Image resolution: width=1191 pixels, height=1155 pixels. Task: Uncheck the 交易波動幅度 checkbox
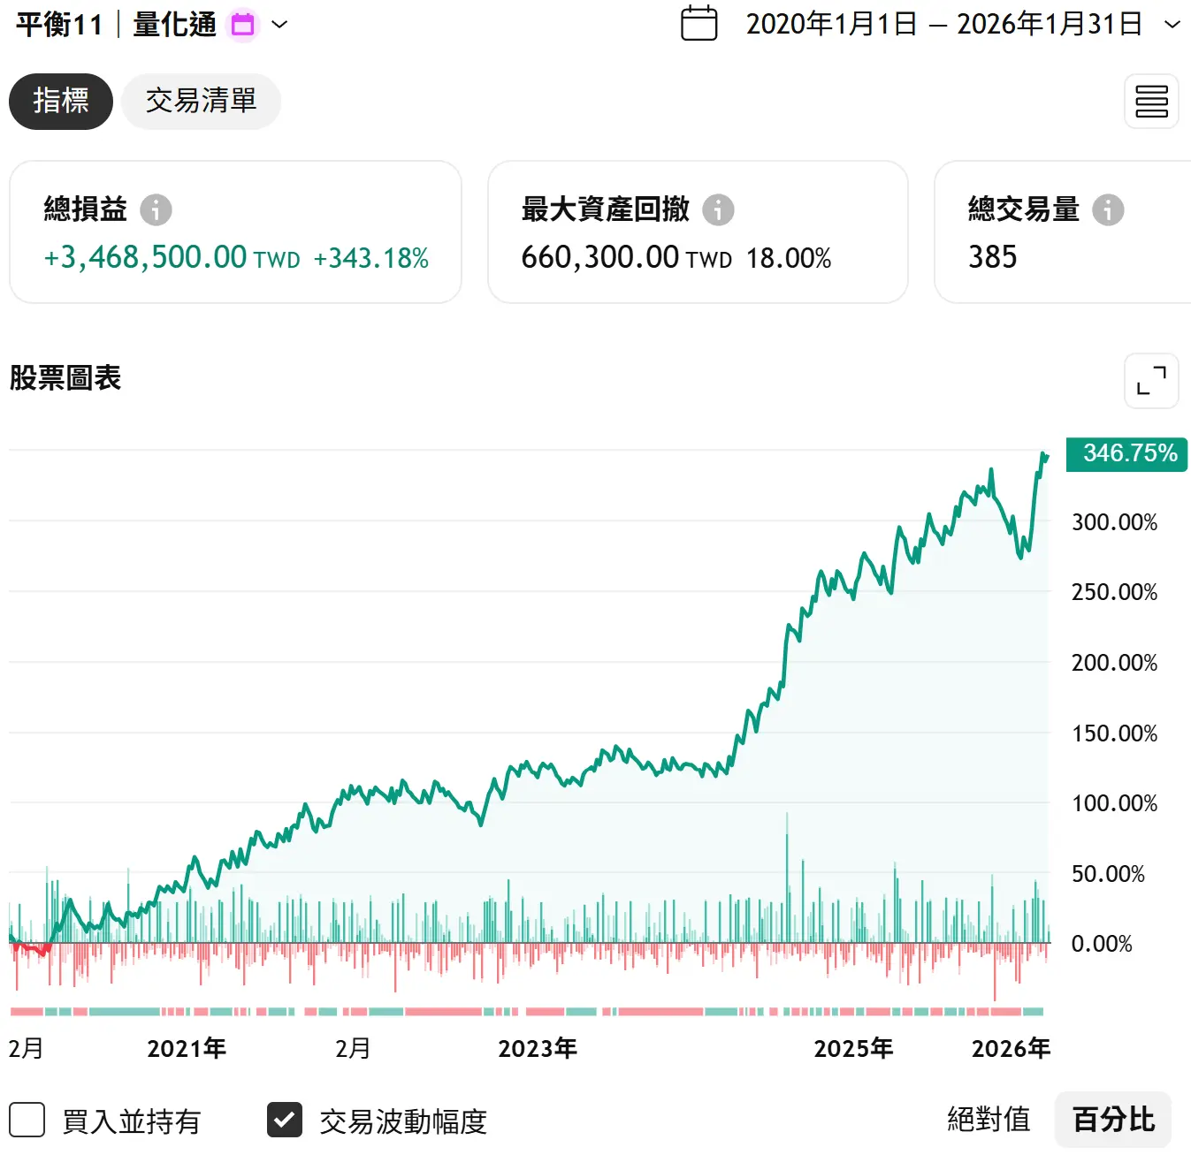pyautogui.click(x=285, y=1120)
